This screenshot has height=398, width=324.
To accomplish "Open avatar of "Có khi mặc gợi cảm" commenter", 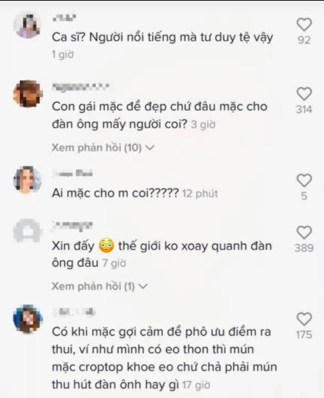I will click(27, 319).
